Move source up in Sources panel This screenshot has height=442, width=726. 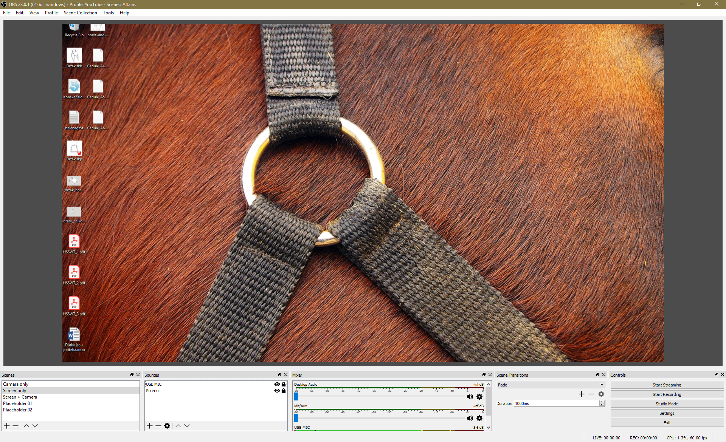[178, 426]
